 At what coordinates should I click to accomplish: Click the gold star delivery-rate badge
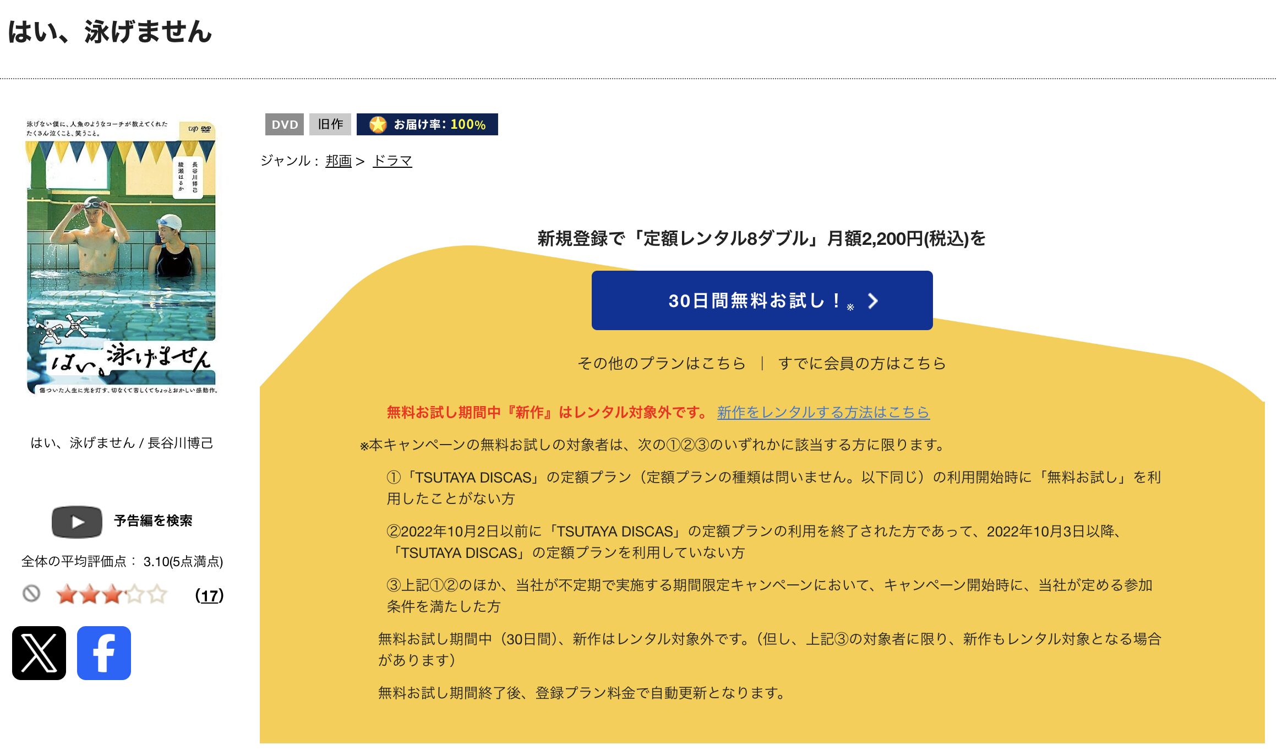coord(427,124)
